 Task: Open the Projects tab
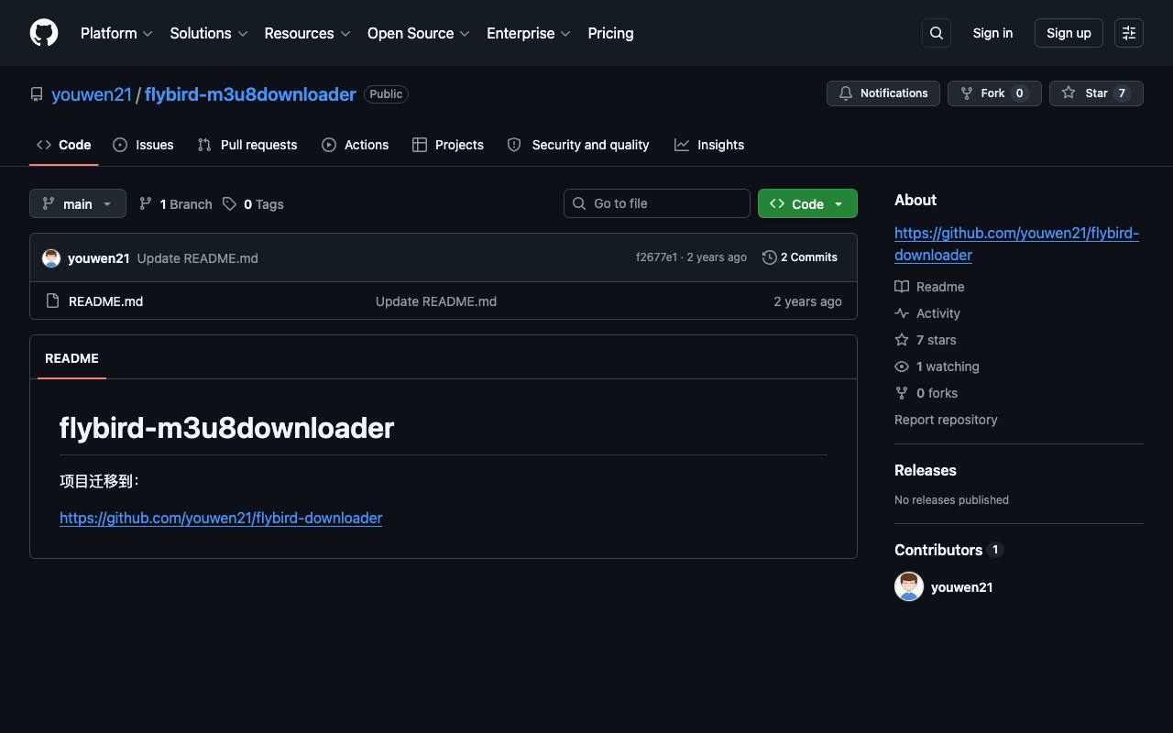click(x=448, y=145)
